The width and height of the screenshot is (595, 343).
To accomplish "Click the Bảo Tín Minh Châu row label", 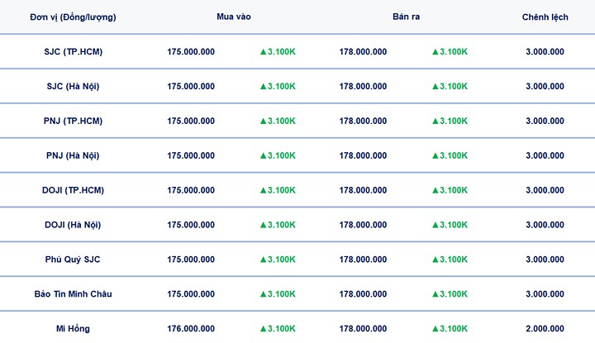I will click(74, 294).
